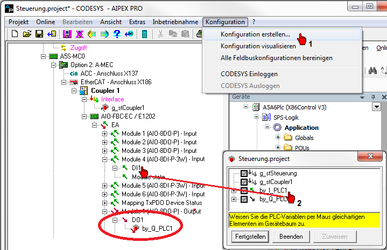Select the Interface tree node
This screenshot has height=250, width=387.
(112, 99)
